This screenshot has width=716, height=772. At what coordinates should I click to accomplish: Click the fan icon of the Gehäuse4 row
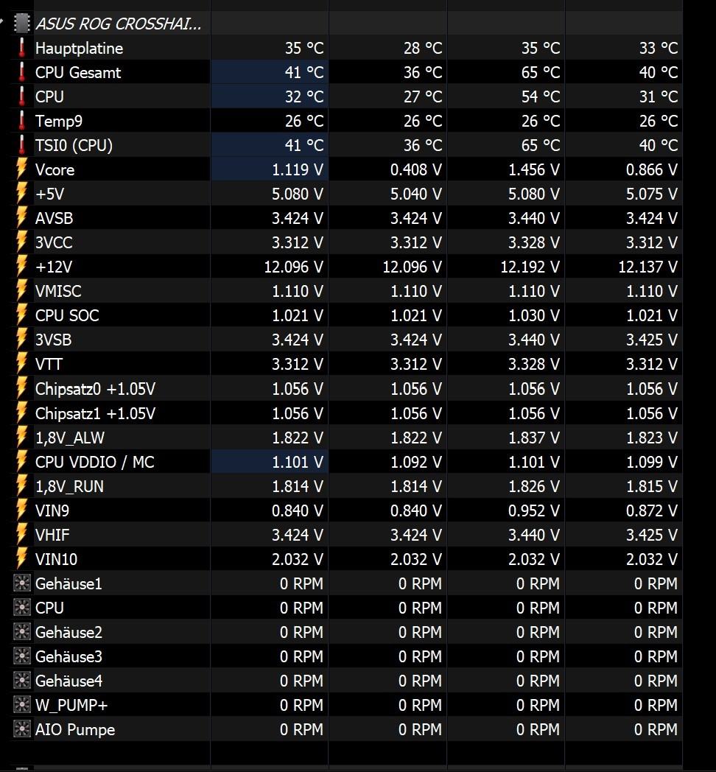tap(21, 681)
